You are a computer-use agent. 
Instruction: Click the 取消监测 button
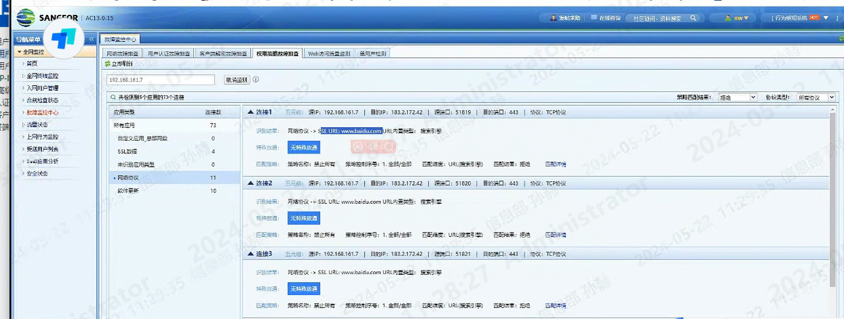tap(237, 79)
